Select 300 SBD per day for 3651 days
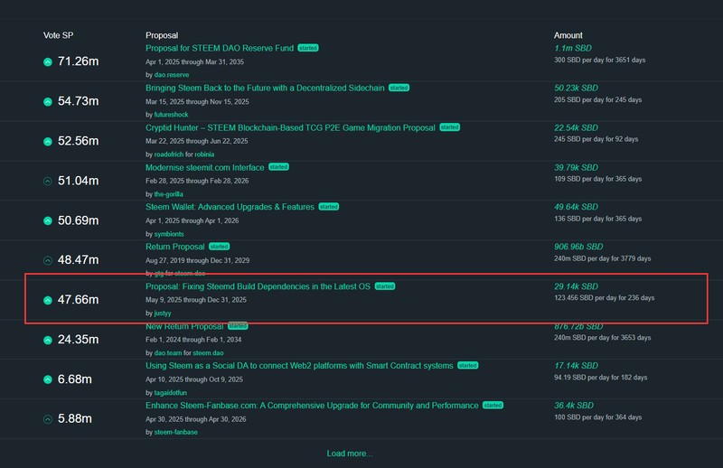 [600, 60]
